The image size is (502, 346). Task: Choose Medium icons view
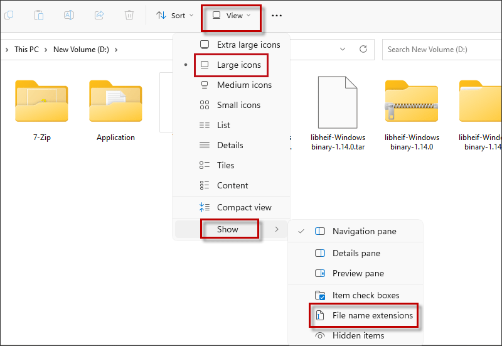click(231, 85)
